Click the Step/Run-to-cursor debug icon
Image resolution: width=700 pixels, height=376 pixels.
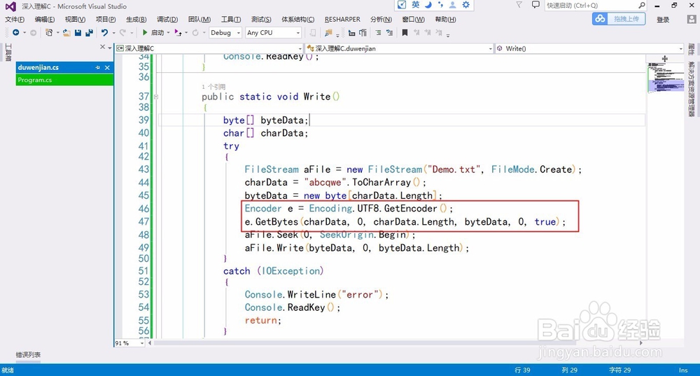click(x=178, y=33)
